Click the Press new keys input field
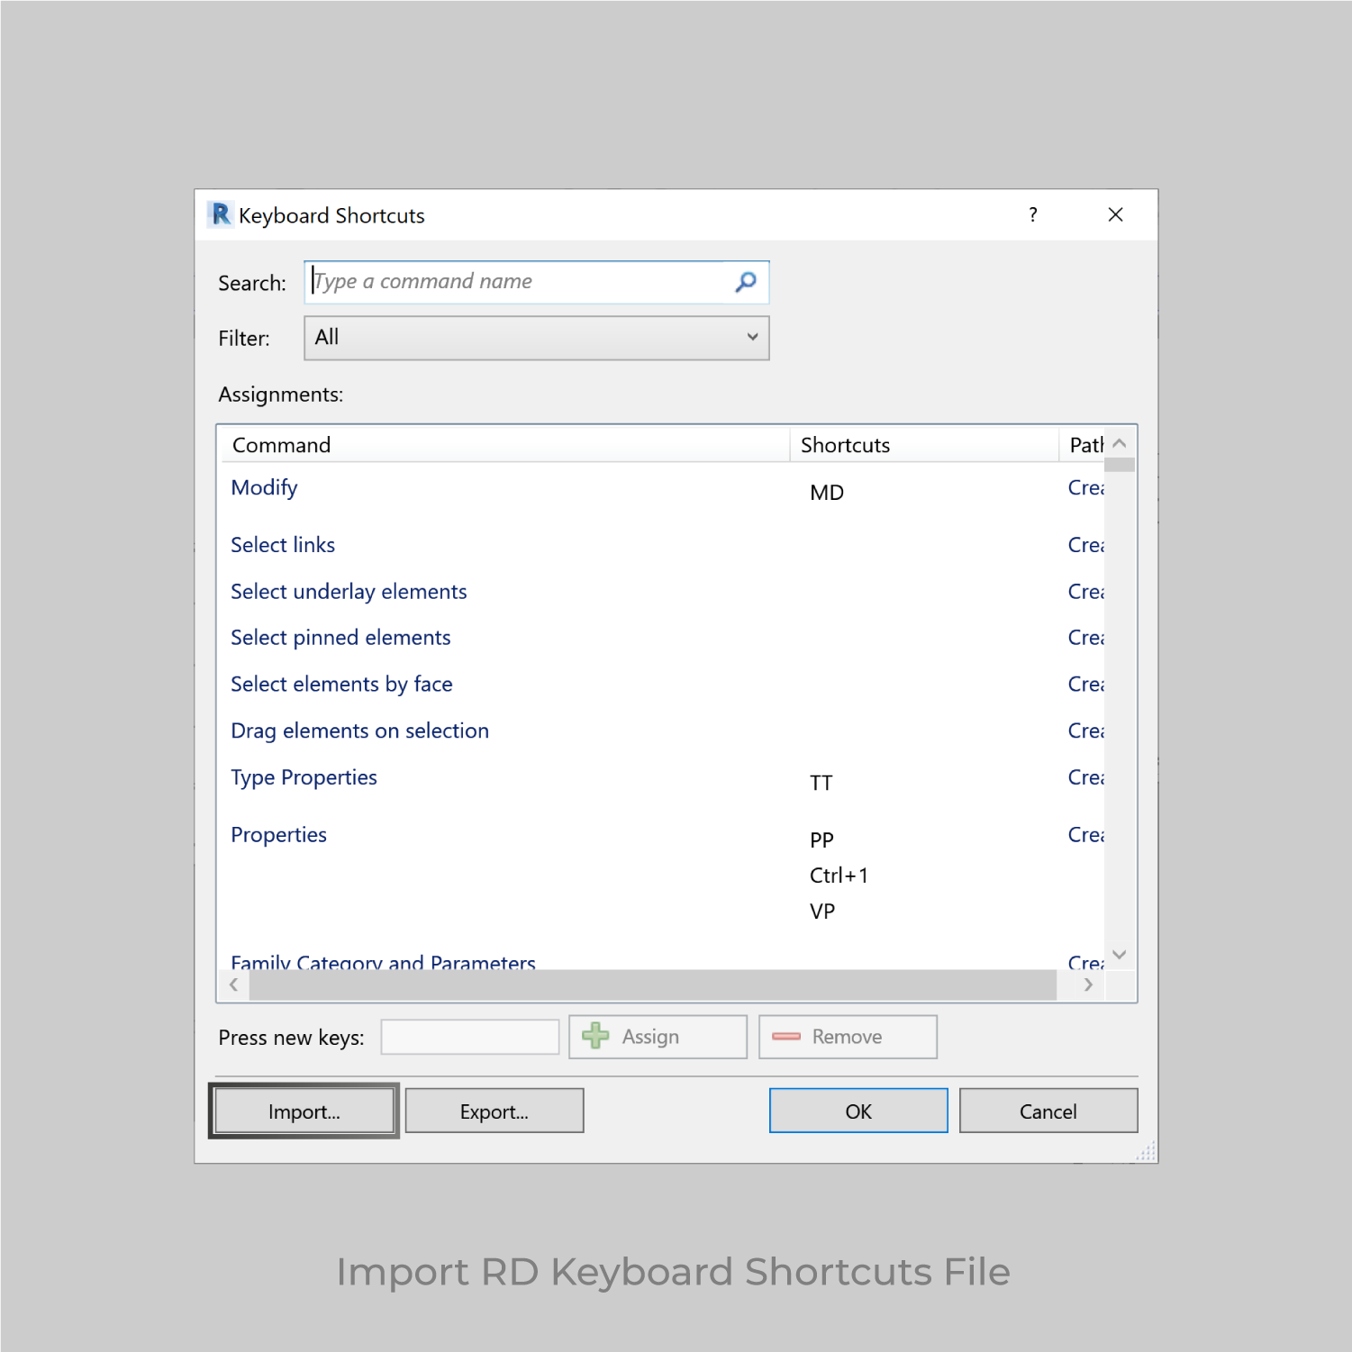The width and height of the screenshot is (1352, 1352). 469,1036
